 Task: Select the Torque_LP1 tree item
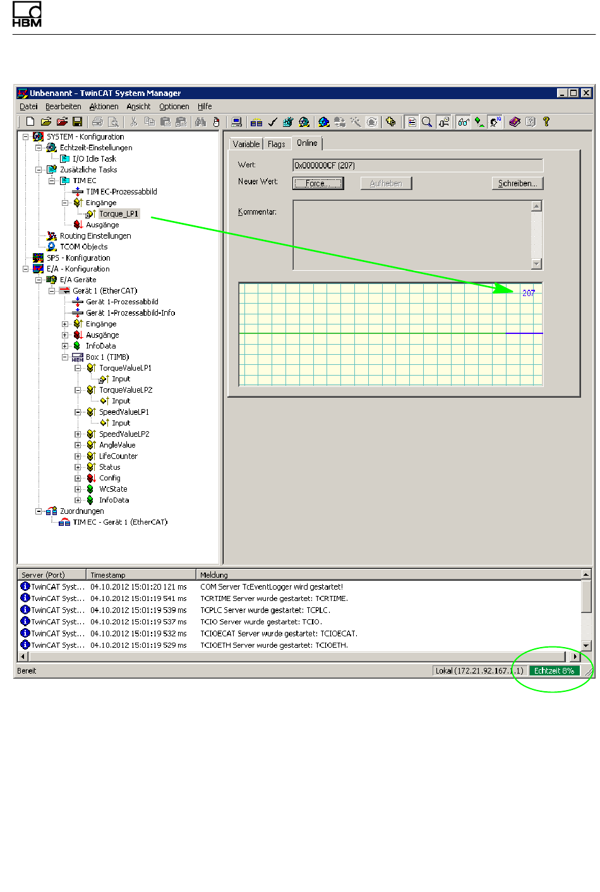click(x=119, y=214)
